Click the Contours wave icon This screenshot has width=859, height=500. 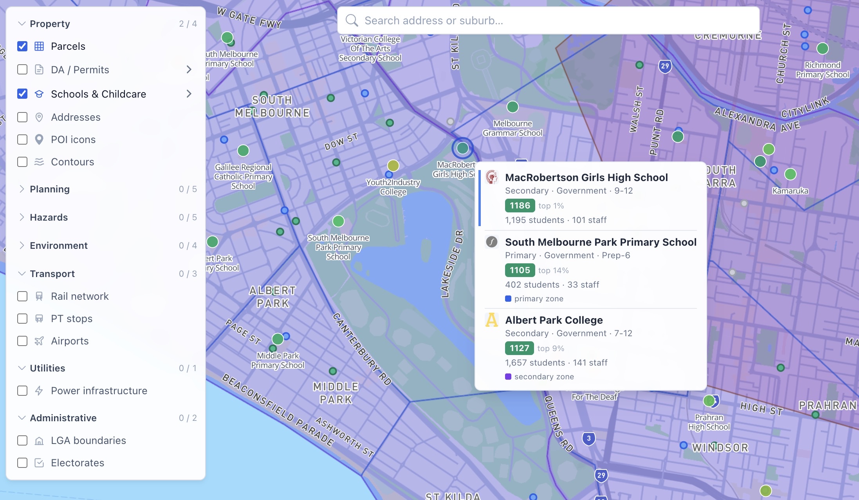point(39,162)
